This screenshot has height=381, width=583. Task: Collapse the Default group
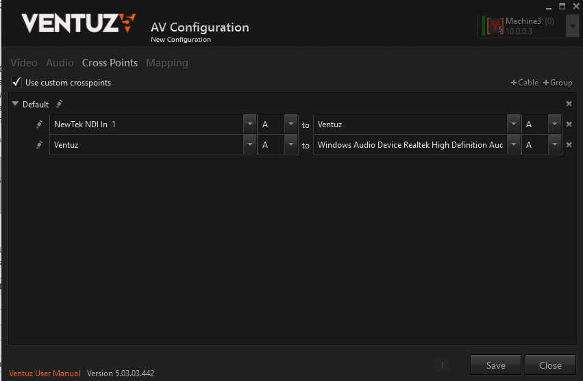(15, 104)
